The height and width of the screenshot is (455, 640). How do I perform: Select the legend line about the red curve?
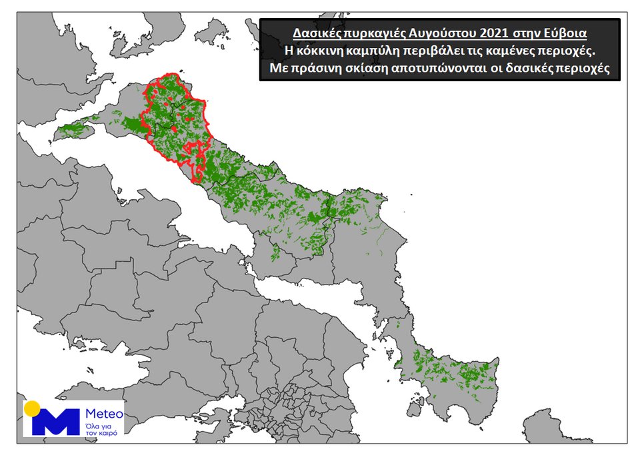tap(440, 51)
